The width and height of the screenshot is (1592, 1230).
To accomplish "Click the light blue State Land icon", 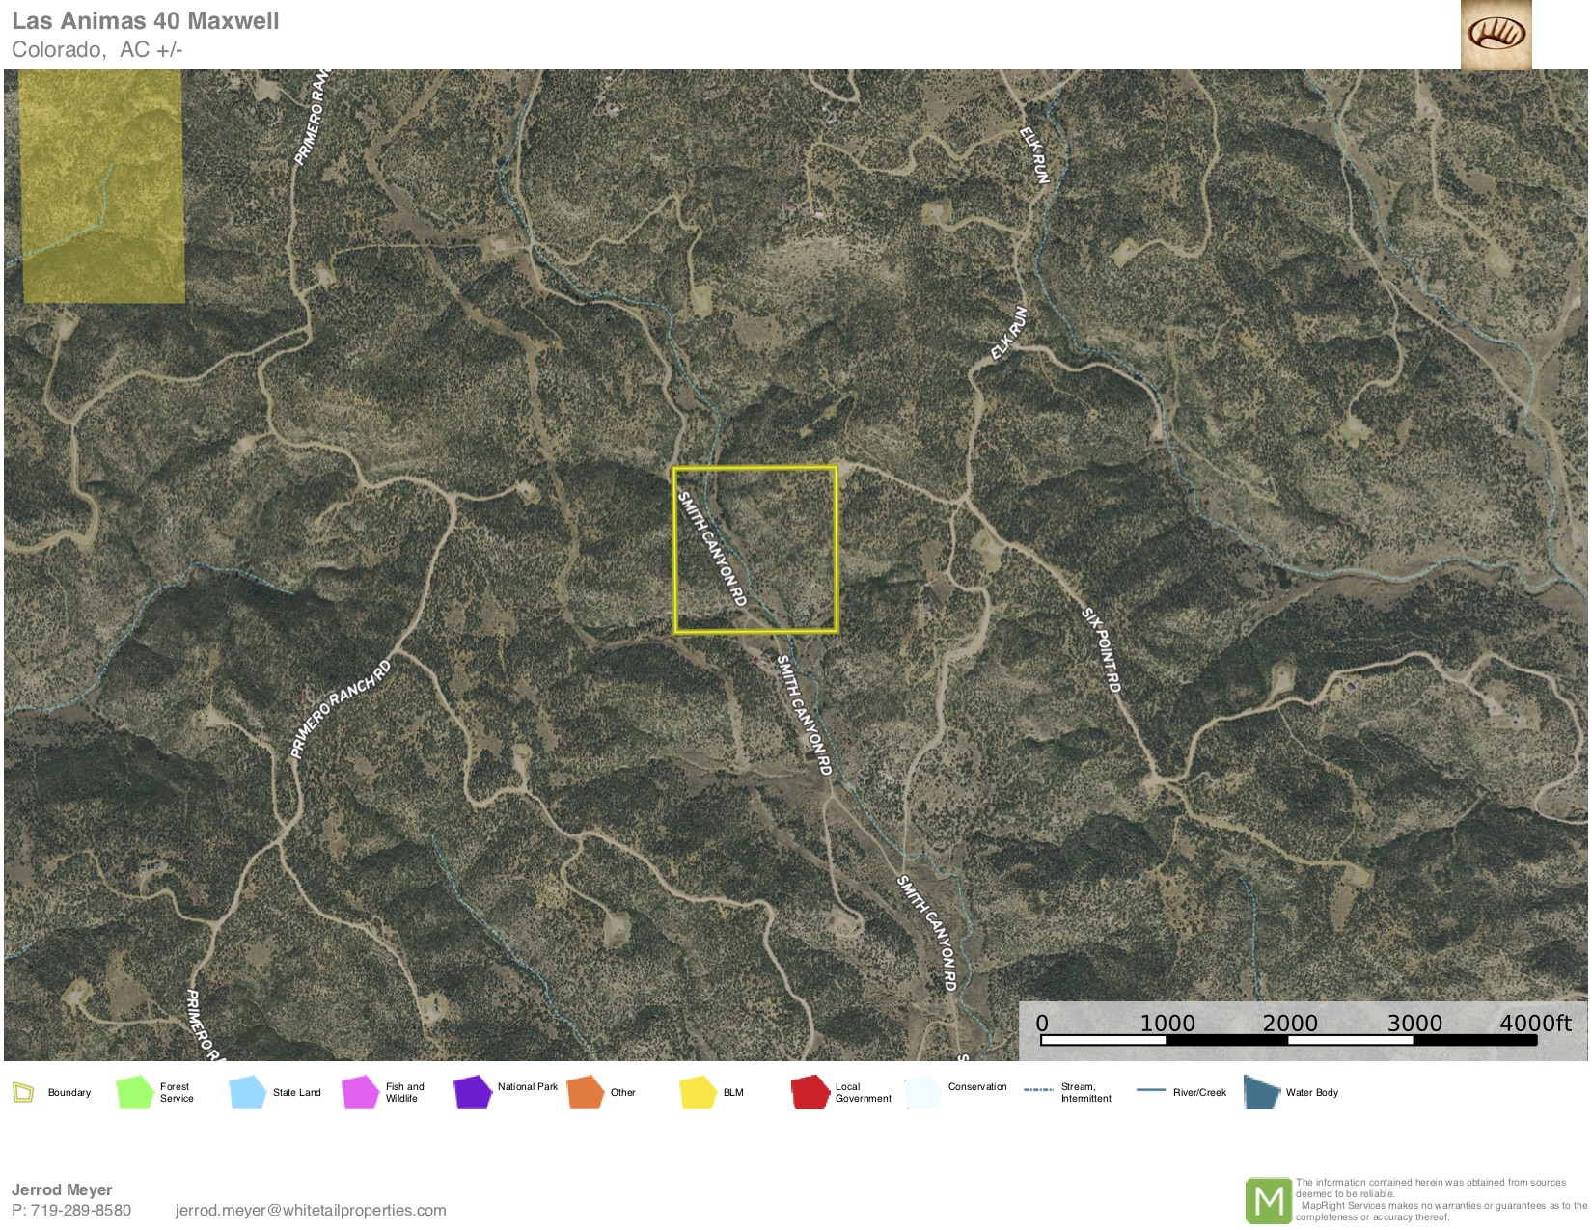I will (248, 1092).
